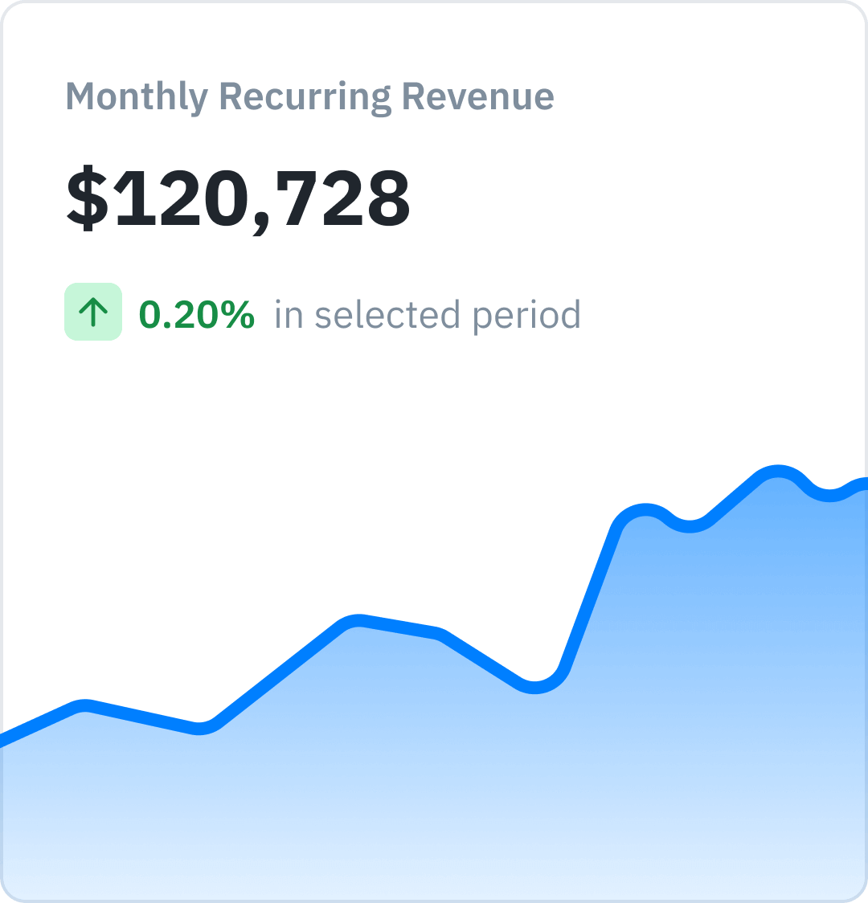Click the 0.20% growth percentage
The image size is (868, 903).
tap(197, 314)
